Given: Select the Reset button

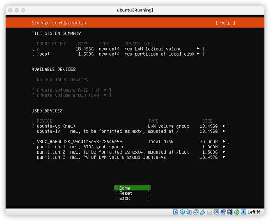Looking at the screenshot, I should pos(132,193).
